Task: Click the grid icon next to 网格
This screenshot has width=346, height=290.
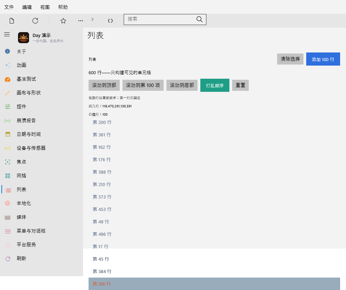Action: (8, 176)
